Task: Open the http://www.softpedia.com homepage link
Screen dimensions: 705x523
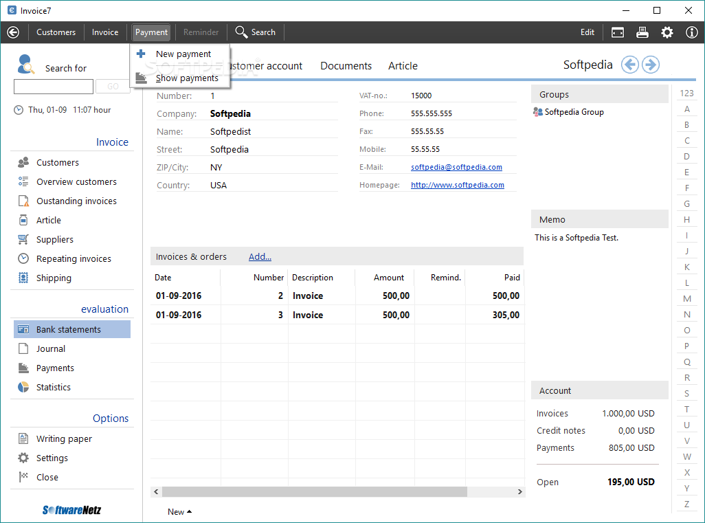Action: tap(457, 186)
